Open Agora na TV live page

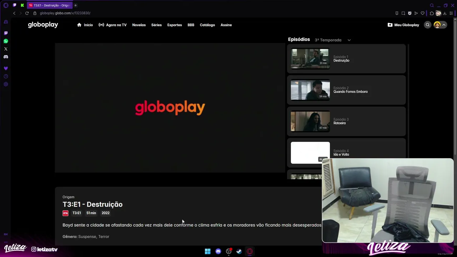pyautogui.click(x=112, y=25)
